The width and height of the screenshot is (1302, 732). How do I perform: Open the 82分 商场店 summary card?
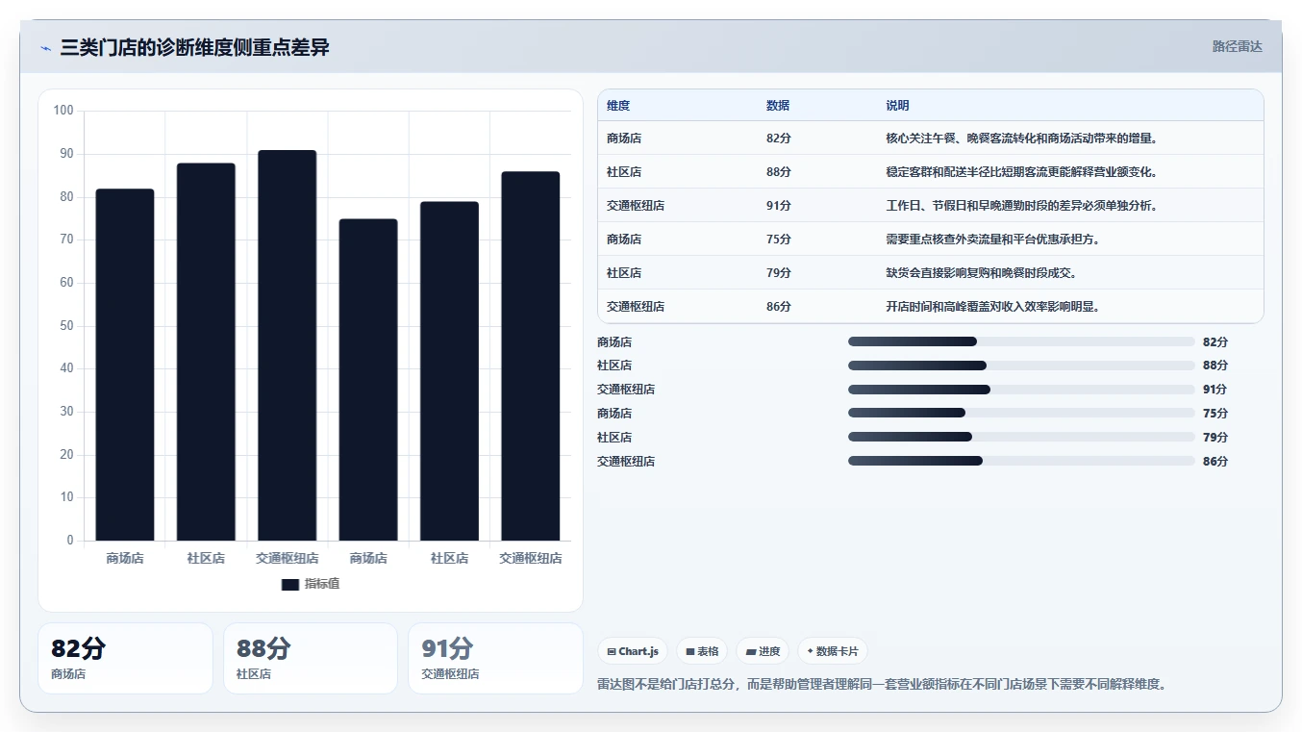point(125,658)
